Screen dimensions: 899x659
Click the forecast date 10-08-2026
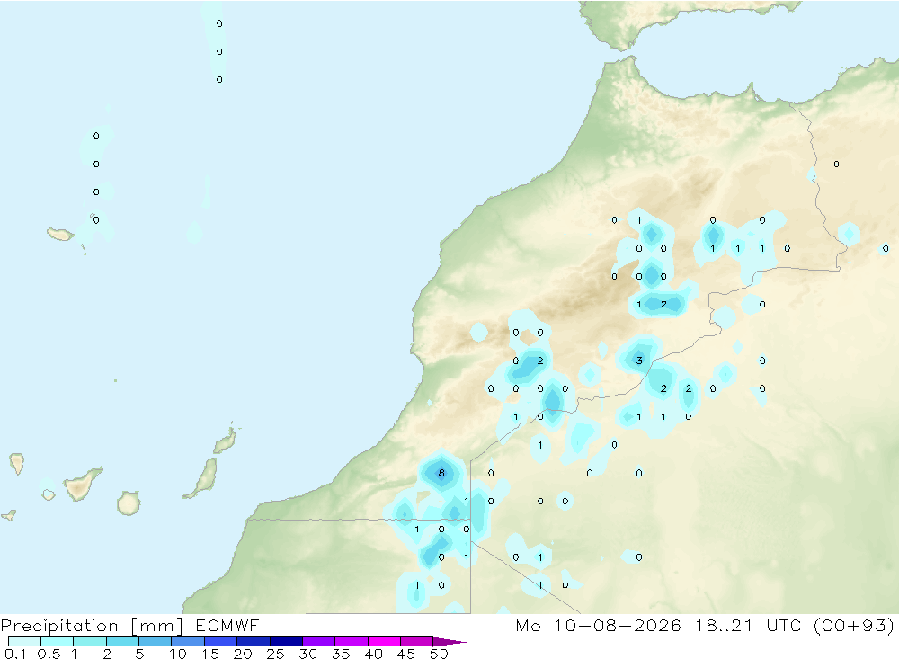[x=618, y=625]
